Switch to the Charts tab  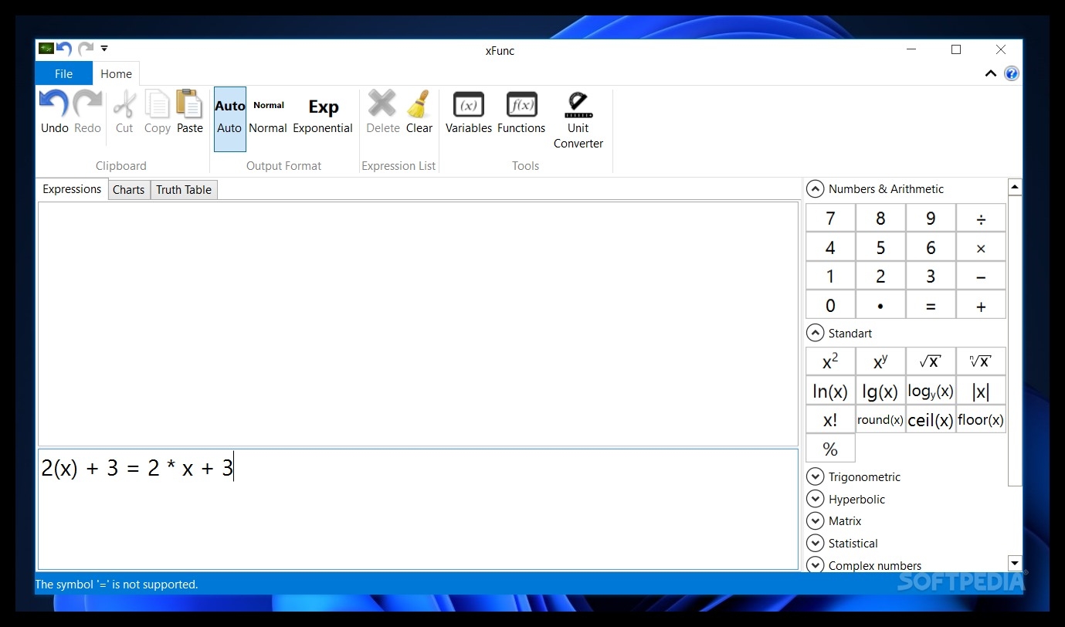129,190
